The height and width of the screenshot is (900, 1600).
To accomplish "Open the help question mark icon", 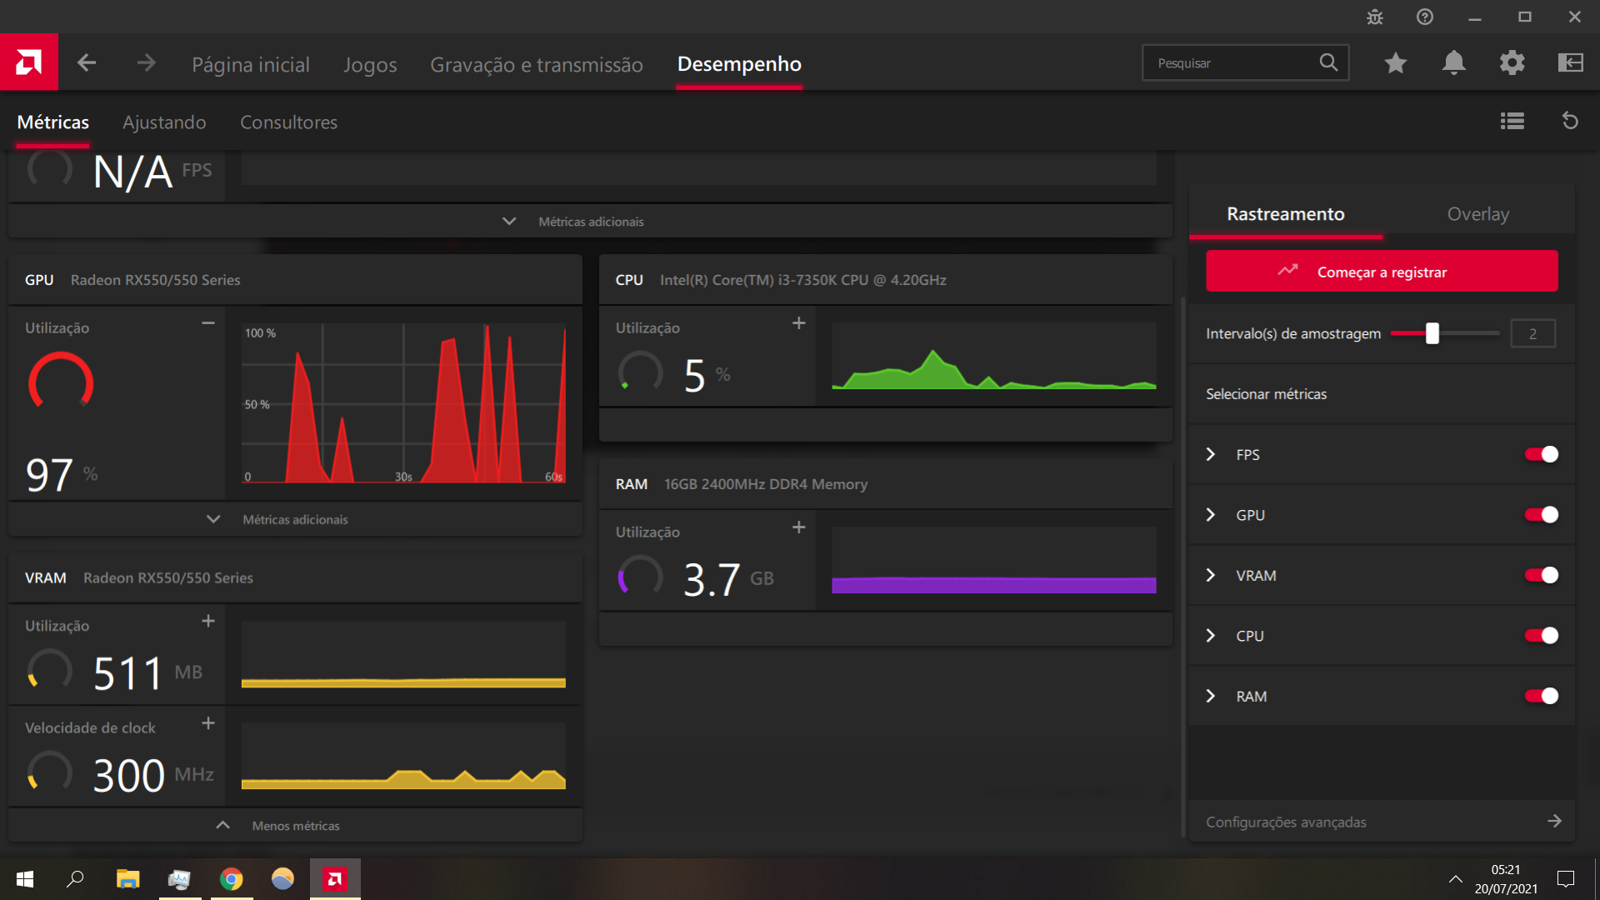I will (x=1425, y=17).
